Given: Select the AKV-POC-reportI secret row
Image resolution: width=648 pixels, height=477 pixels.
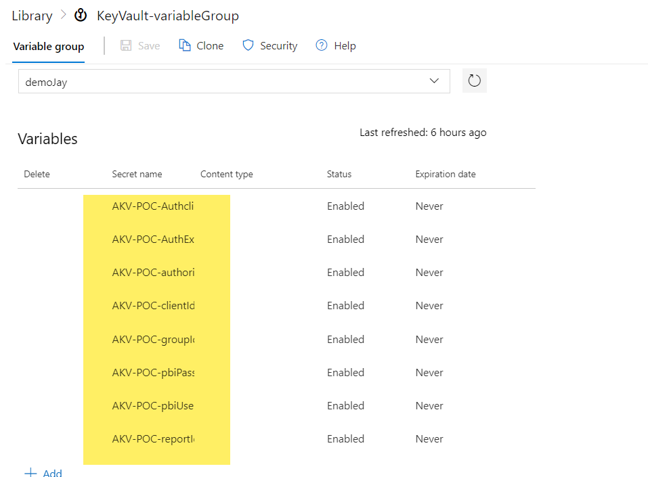Looking at the screenshot, I should 276,438.
